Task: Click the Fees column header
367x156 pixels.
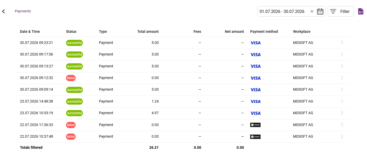Action: 197,32
